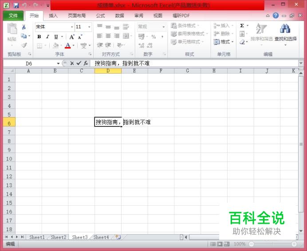Open the font name dropdown 宋体
This screenshot has width=307, height=251.
point(72,27)
